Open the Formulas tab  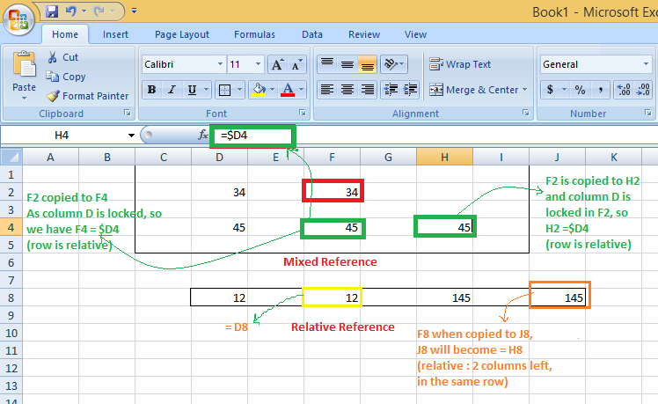254,34
